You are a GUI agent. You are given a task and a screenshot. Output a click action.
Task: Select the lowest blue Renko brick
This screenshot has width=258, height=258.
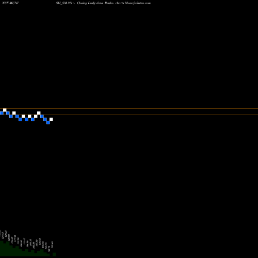(x=48, y=122)
